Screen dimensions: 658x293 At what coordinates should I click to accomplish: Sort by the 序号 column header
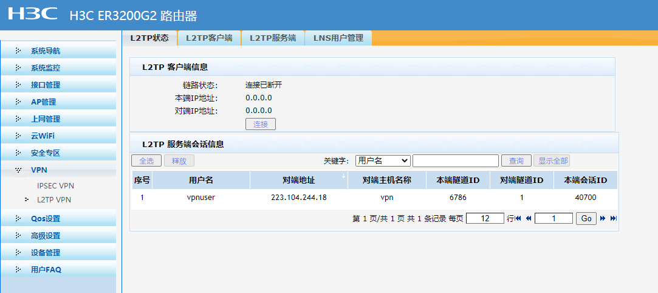(x=142, y=180)
